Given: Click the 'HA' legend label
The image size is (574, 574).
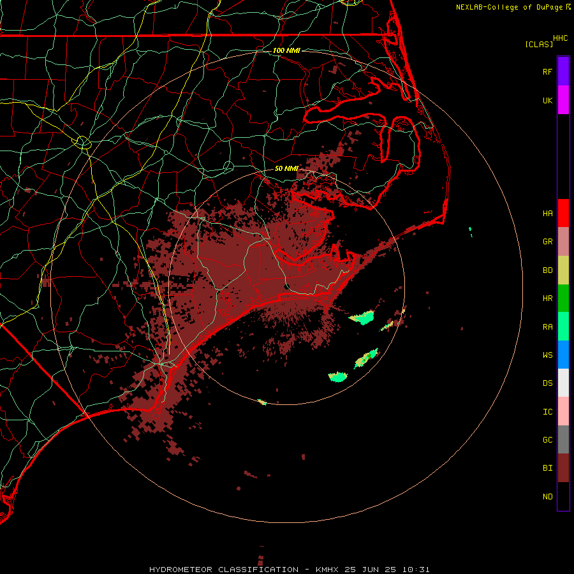Looking at the screenshot, I should 547,213.
